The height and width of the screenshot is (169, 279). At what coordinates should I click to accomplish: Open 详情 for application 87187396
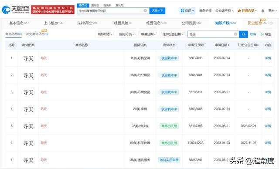(x=268, y=126)
